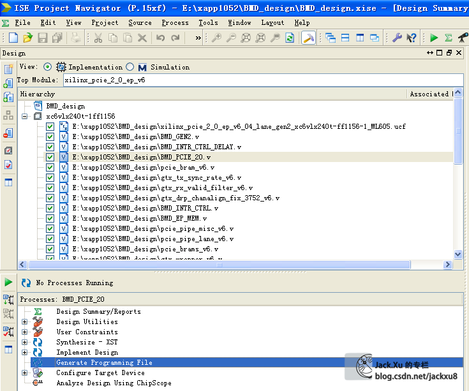Click the Cut scissors icon
Viewport: 469px width, 391px height.
(98, 38)
